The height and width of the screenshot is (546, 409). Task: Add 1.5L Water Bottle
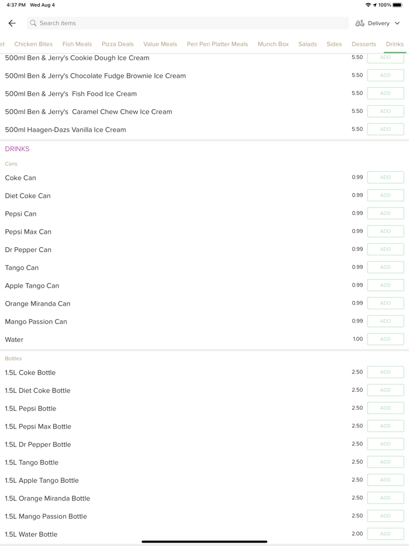click(x=385, y=534)
